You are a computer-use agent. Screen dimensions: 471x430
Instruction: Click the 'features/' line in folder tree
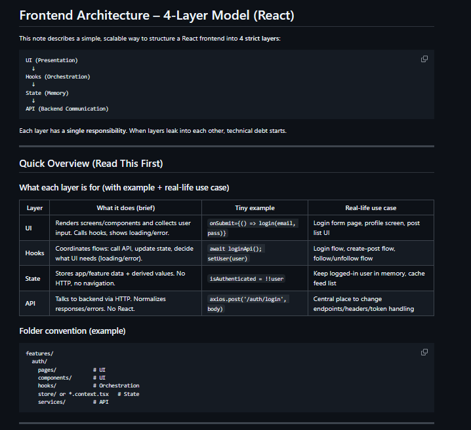[39, 353]
